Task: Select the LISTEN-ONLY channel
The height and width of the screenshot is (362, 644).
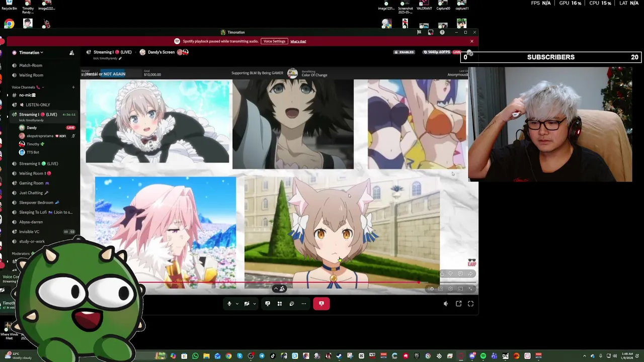Action: point(43,105)
